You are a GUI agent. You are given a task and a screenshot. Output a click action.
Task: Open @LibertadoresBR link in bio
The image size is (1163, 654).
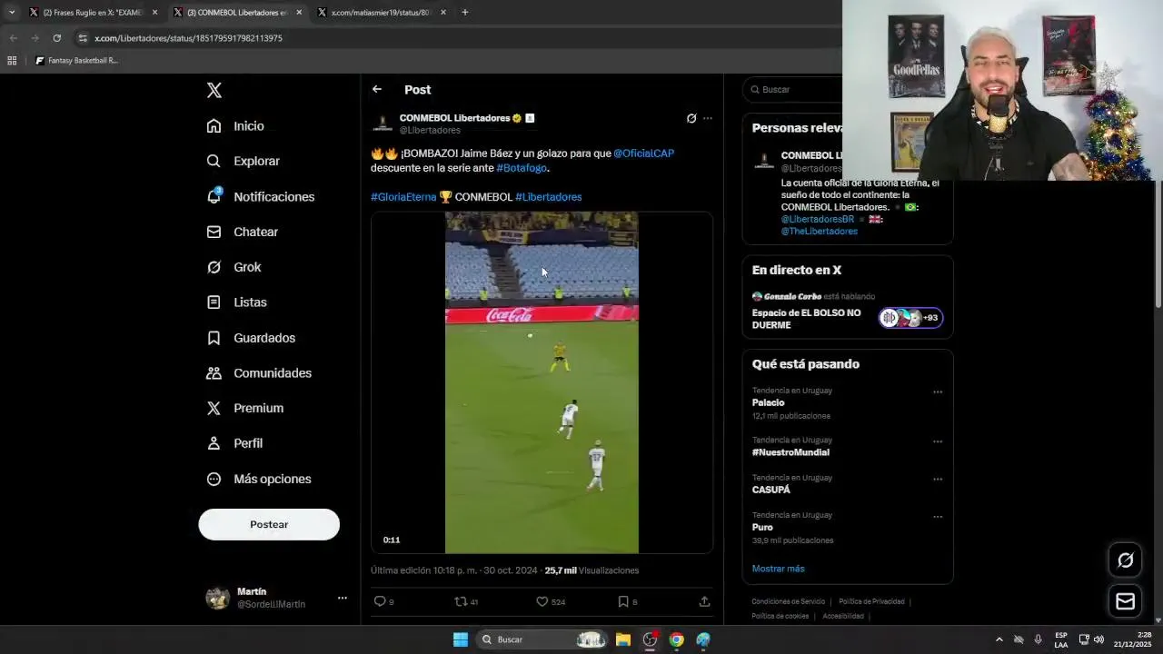[818, 219]
